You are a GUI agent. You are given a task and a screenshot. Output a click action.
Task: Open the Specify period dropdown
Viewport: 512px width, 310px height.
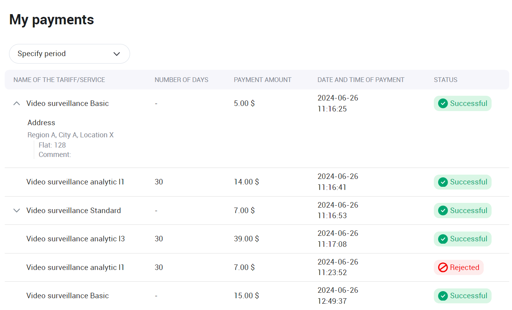[69, 54]
